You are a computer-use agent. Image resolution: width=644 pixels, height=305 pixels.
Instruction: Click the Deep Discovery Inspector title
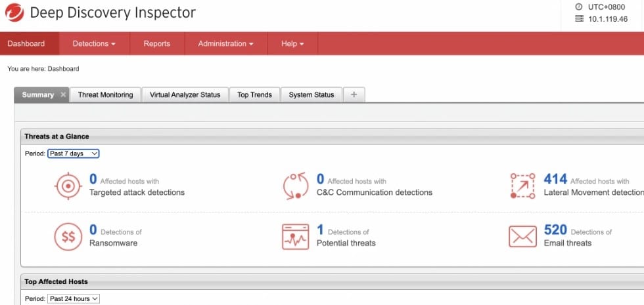click(x=113, y=12)
